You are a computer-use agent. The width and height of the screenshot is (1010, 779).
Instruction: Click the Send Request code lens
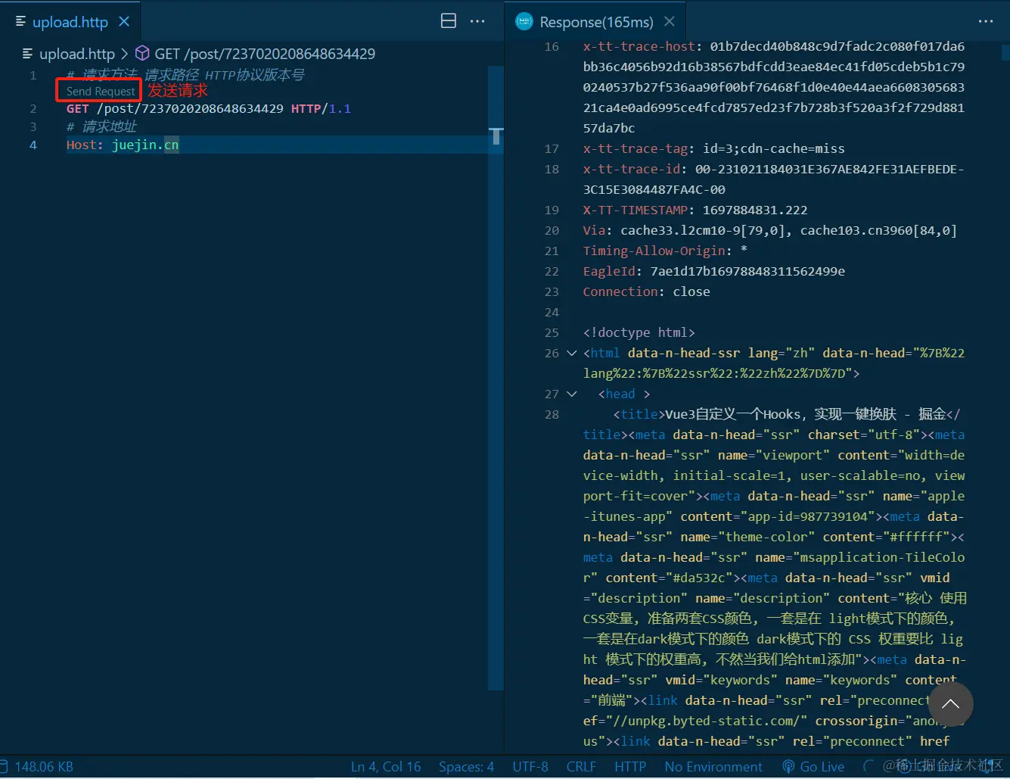pos(101,91)
